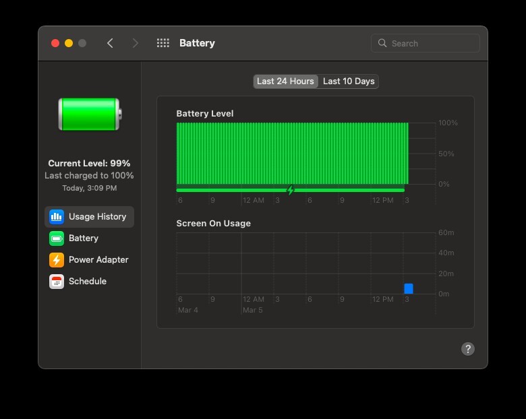Click the Schedule calendar icon
The image size is (526, 419).
click(x=57, y=282)
